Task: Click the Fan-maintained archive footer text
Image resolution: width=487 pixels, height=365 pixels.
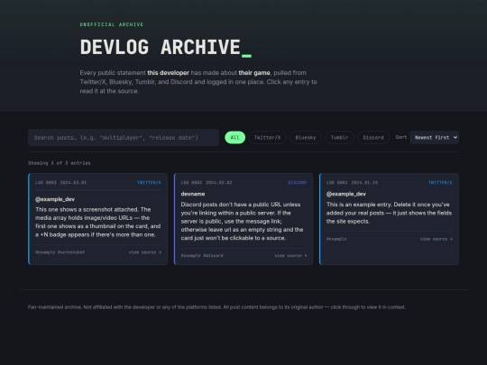Action: tap(216, 307)
